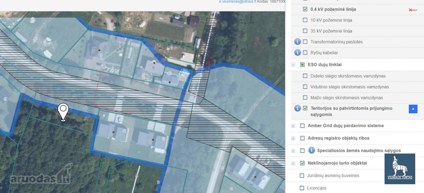The image size is (424, 193).
Task: Click the 0.4 kV požeminė linija label
Action: pos(333,10)
